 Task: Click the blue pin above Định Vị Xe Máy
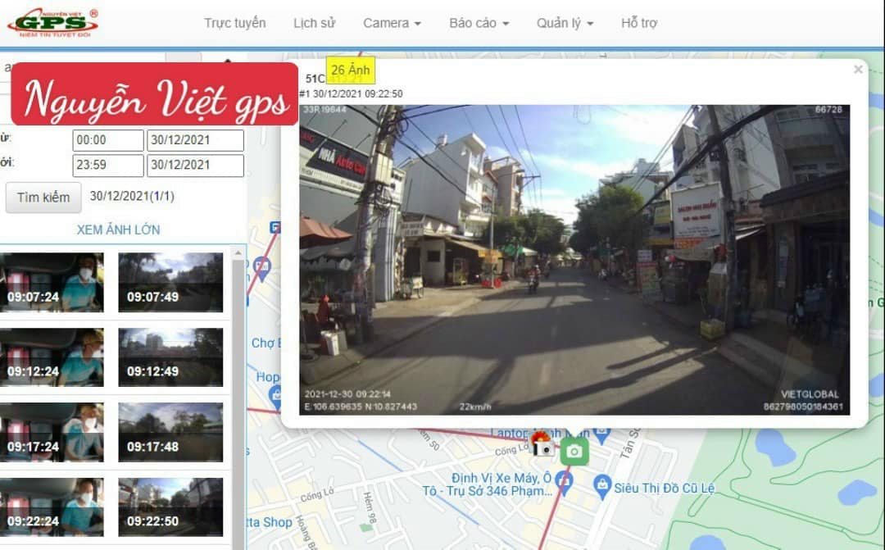tap(564, 482)
